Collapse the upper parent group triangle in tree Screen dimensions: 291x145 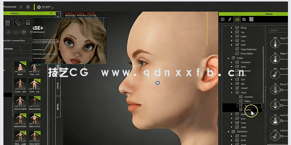(229, 58)
